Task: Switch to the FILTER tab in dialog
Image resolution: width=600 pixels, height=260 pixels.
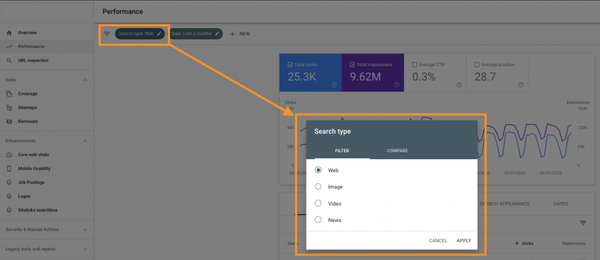Action: click(x=342, y=150)
